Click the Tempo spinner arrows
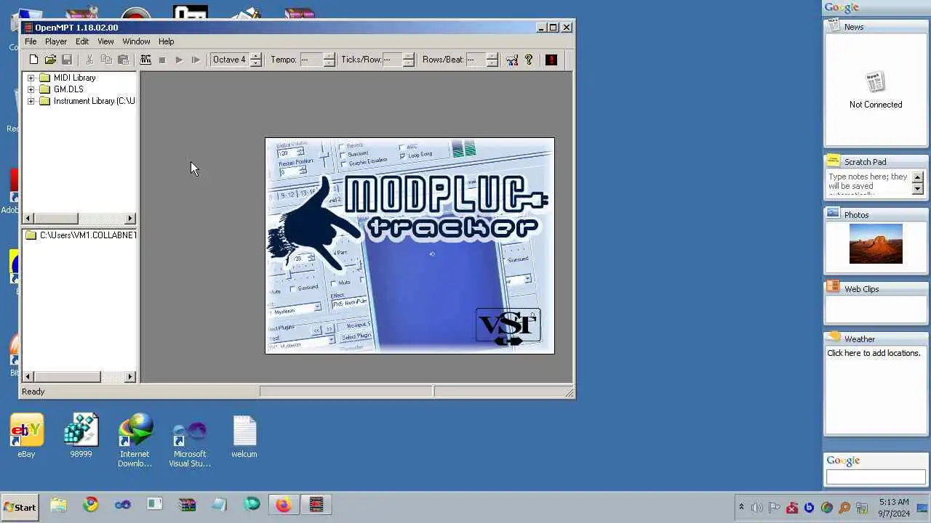 pyautogui.click(x=329, y=60)
